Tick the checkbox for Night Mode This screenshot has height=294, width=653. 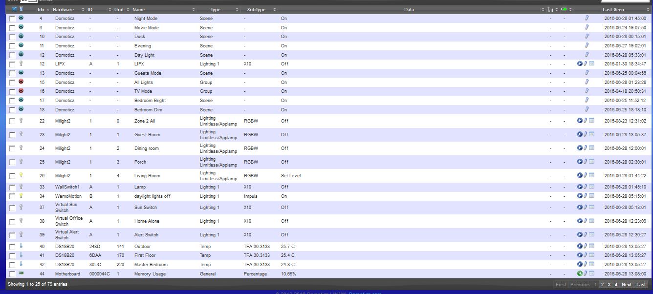12,18
